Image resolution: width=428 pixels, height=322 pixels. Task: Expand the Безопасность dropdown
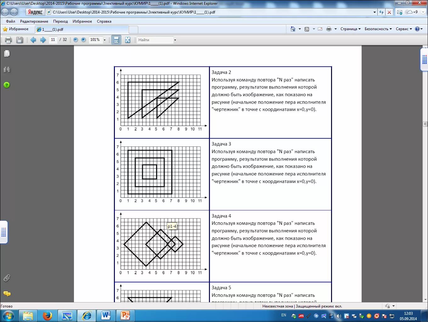pos(378,29)
